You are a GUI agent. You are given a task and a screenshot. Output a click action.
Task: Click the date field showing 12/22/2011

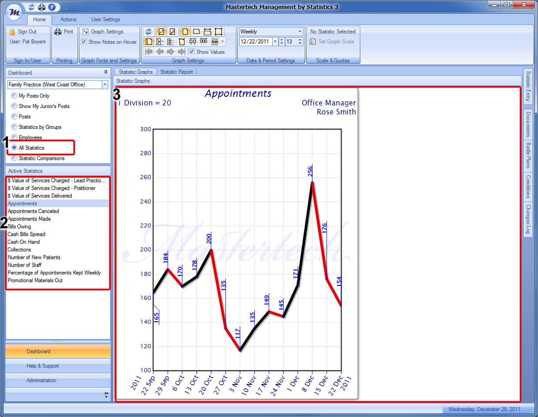pos(256,42)
